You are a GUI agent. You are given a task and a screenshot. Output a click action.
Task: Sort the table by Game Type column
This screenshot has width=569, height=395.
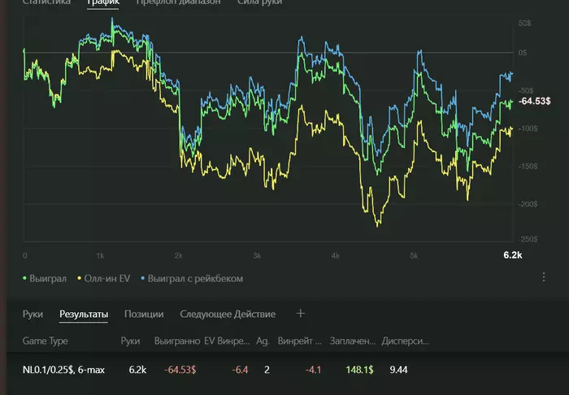pos(46,342)
